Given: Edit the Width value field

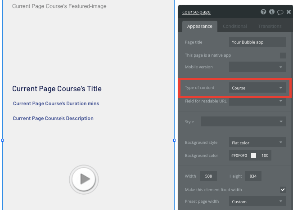Looking at the screenshot, I should (208, 176).
